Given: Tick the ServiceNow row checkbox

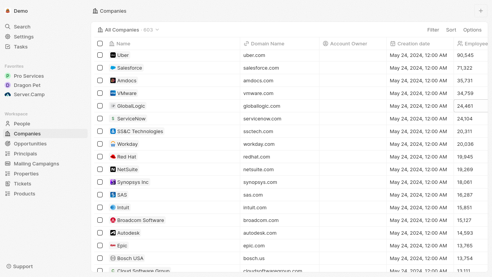Looking at the screenshot, I should (100, 118).
